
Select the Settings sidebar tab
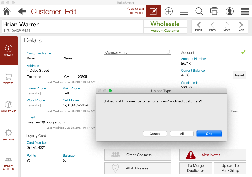(8, 135)
